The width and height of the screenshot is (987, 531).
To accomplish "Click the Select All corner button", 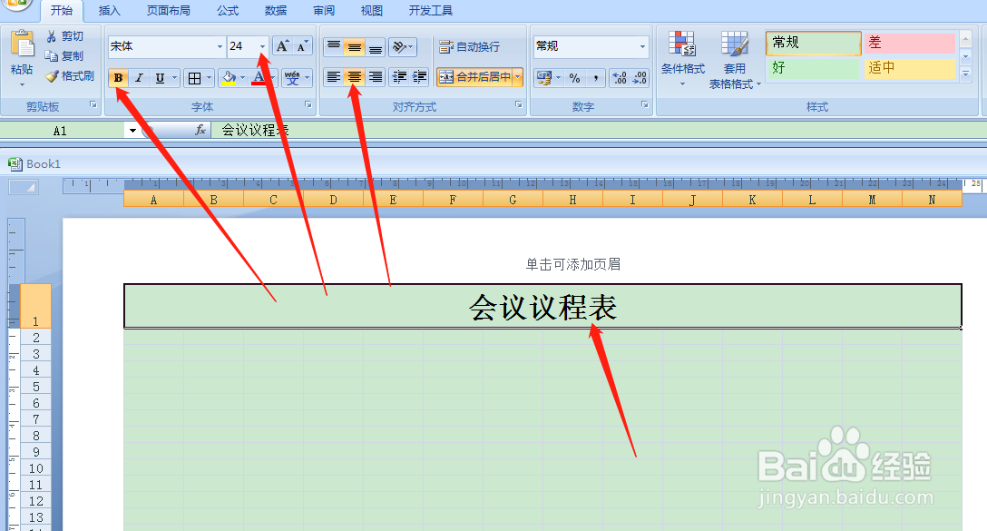I will tap(24, 187).
